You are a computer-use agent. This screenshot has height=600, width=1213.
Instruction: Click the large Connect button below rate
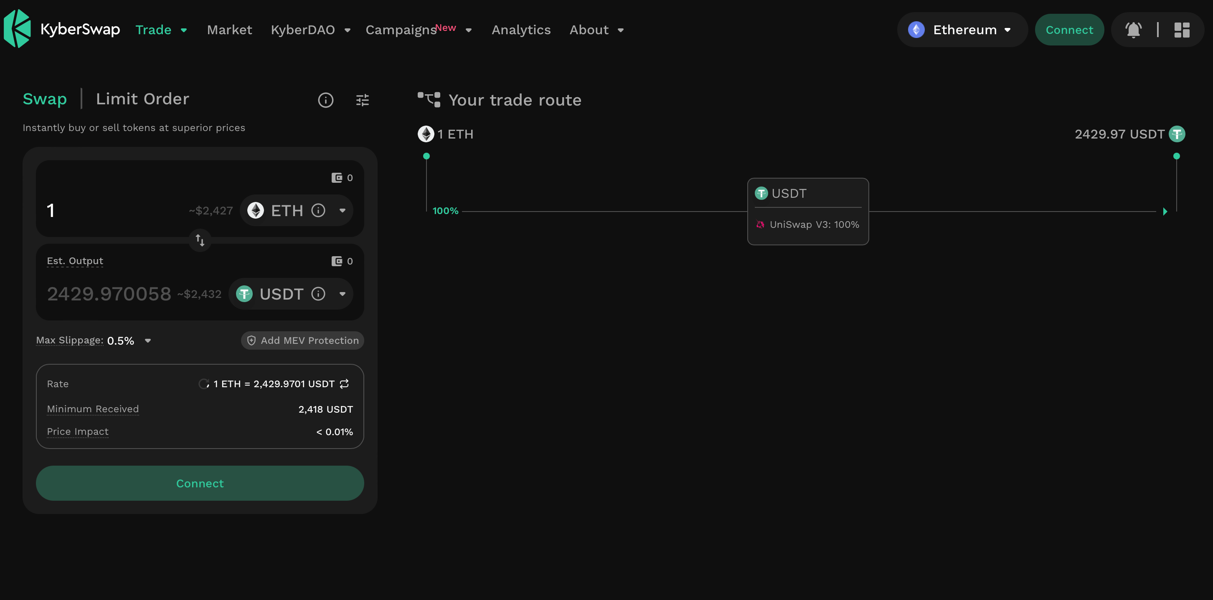[200, 484]
